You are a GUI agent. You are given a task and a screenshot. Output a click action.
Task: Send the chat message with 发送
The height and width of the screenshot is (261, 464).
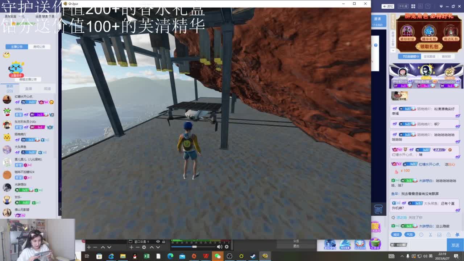pyautogui.click(x=455, y=245)
